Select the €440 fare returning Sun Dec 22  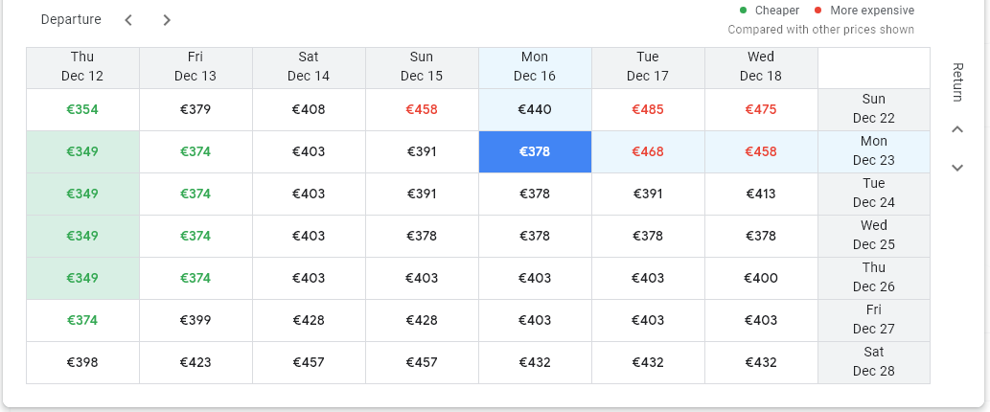click(535, 109)
